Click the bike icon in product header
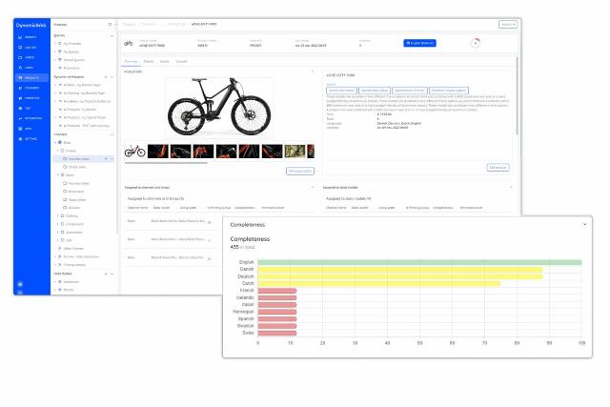 129,43
